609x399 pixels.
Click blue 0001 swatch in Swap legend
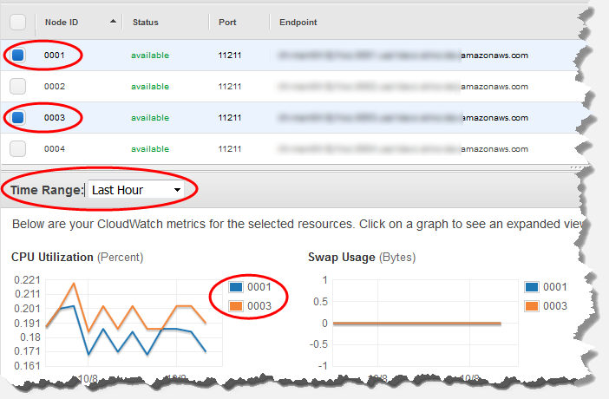[x=533, y=288]
